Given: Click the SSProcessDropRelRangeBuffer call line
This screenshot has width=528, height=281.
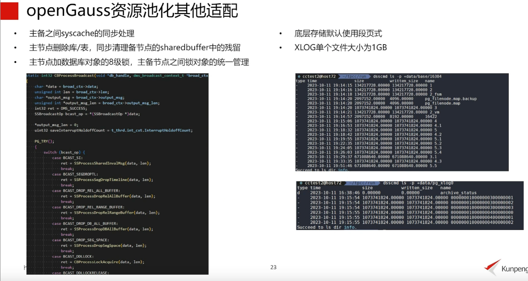Looking at the screenshot, I should (x=110, y=213).
